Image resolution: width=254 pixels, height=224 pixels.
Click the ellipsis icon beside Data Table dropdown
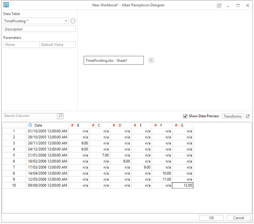click(73, 21)
